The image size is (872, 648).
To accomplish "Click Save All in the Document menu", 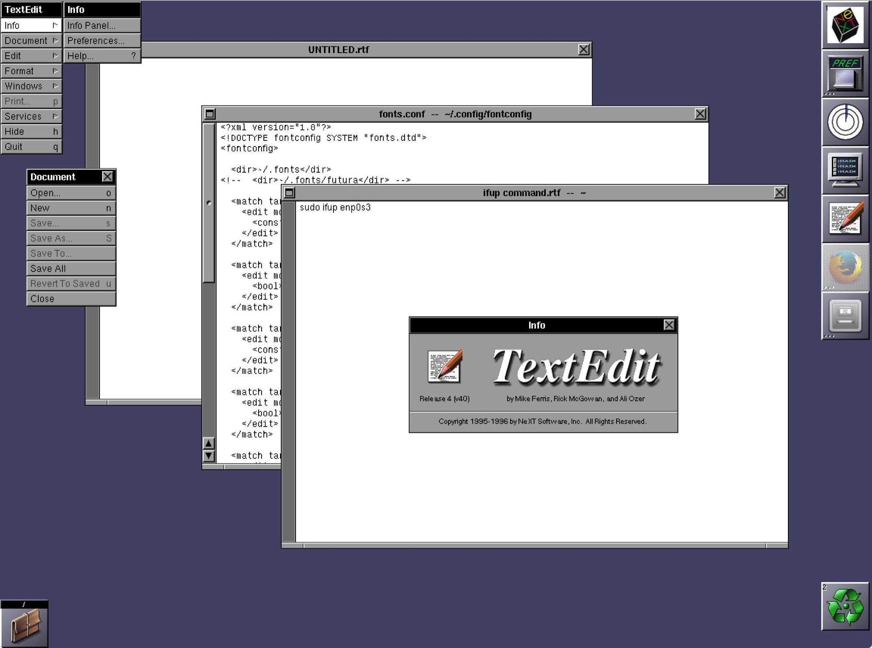I will 71,269.
